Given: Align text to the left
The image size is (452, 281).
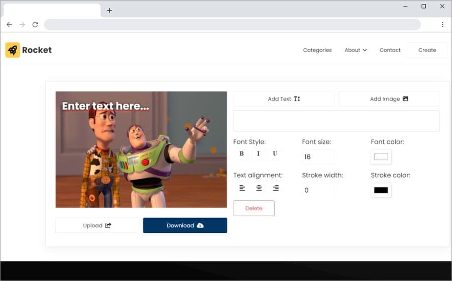Looking at the screenshot, I should click(x=242, y=188).
